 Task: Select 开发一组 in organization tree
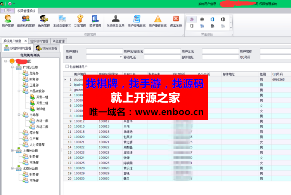tap(42, 97)
